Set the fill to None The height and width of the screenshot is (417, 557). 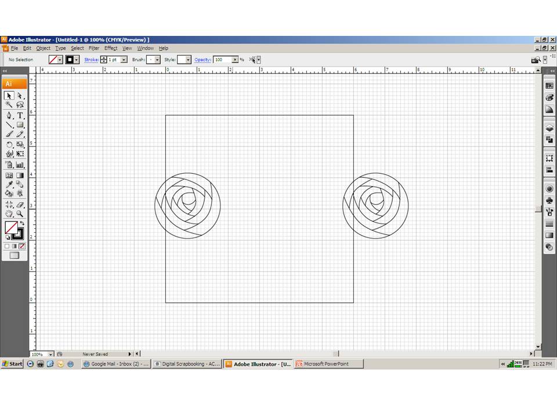tap(21, 246)
